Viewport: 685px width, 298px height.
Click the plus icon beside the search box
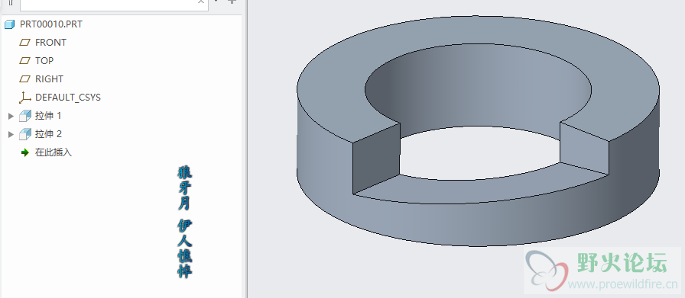click(232, 2)
